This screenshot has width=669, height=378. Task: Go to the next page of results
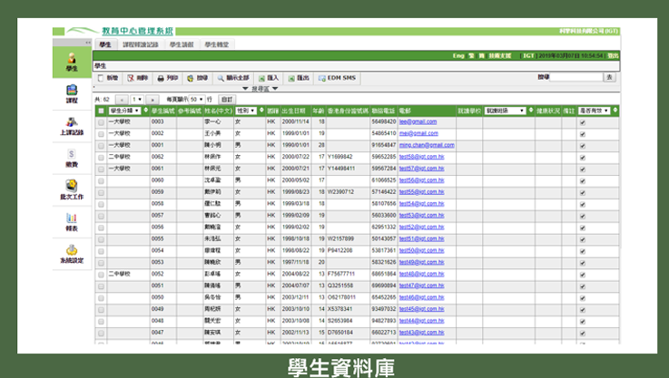point(152,100)
